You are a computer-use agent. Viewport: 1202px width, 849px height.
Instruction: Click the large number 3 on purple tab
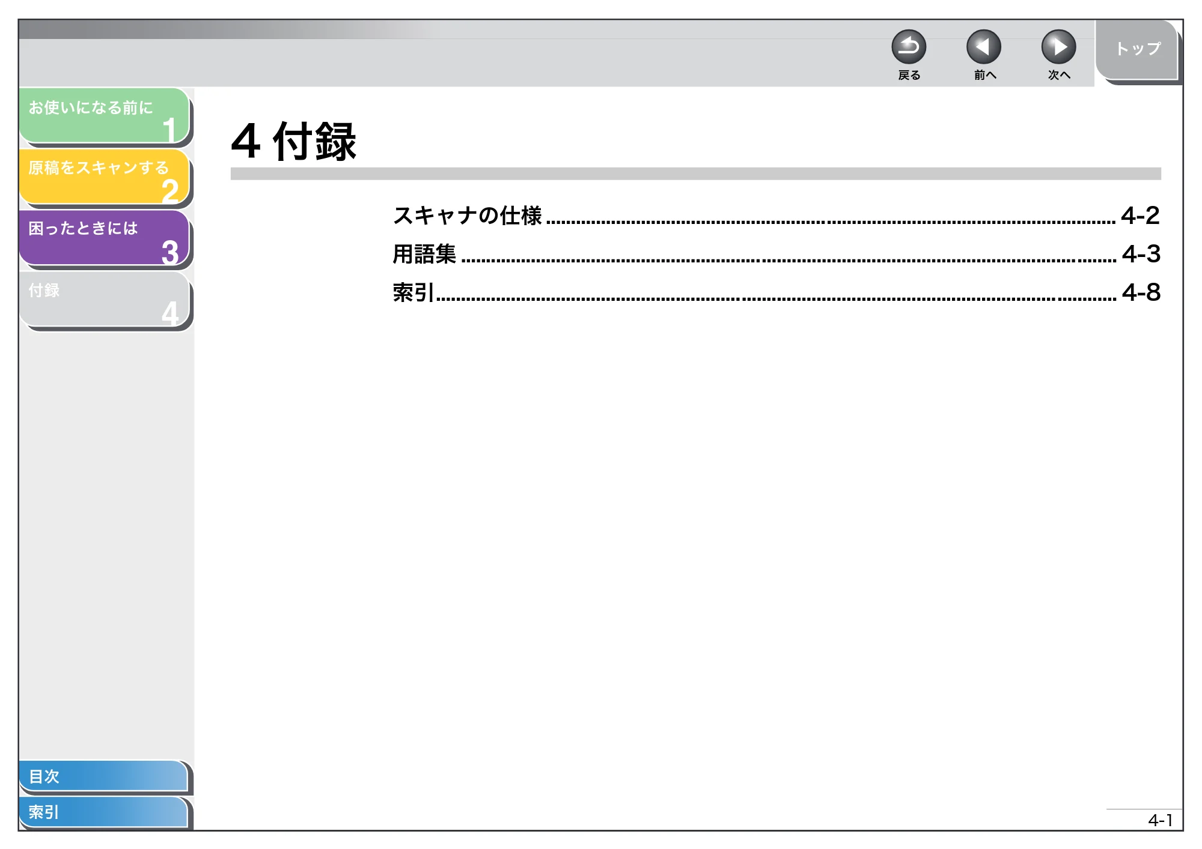[x=170, y=252]
